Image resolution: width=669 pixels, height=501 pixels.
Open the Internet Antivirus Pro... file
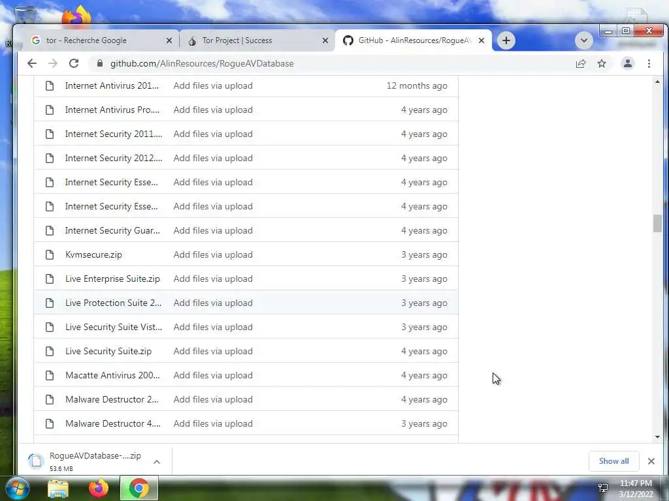pos(112,110)
